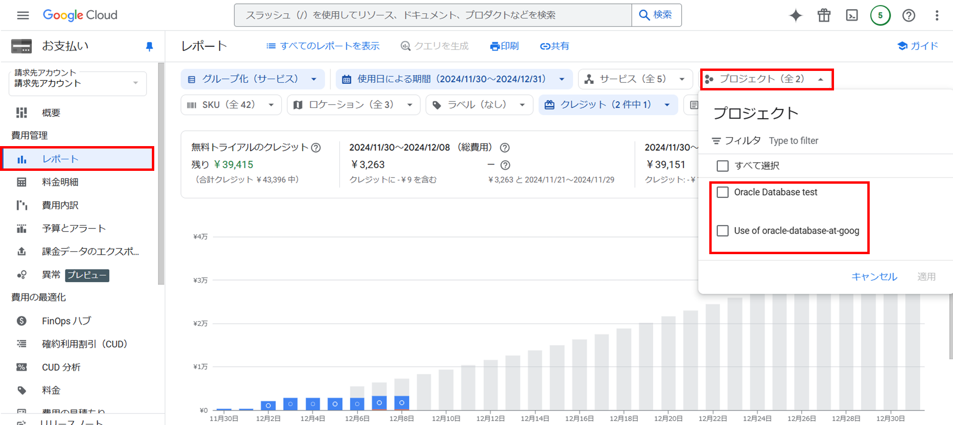Expand the ロケーション（全 3）dropdown

pyautogui.click(x=354, y=105)
